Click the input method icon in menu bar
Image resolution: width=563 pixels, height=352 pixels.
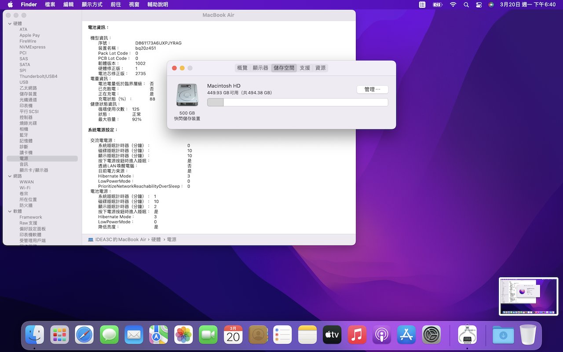[x=422, y=4]
